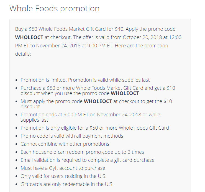Click "Each household can redeem" bullet
Viewport: 205px width, 192px height.
point(82,152)
